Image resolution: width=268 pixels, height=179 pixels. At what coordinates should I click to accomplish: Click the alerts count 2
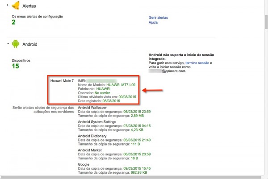[x=13, y=22]
